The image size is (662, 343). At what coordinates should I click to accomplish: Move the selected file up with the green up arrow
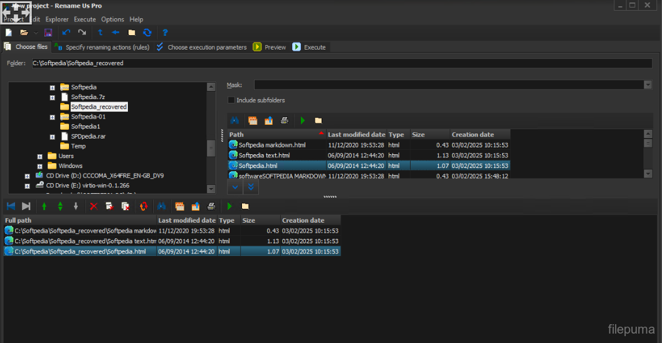click(45, 206)
